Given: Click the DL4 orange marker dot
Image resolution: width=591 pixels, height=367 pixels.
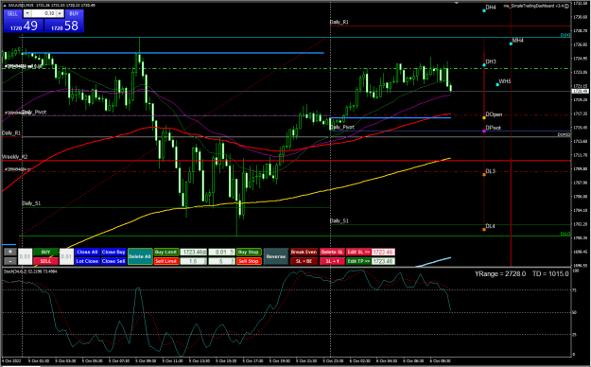Looking at the screenshot, I should (x=484, y=229).
